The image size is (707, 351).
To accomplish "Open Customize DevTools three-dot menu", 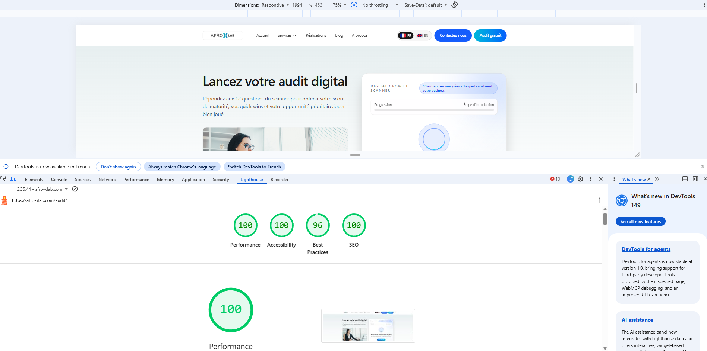I will (x=591, y=179).
